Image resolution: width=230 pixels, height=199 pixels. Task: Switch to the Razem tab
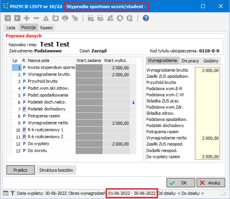point(46,28)
